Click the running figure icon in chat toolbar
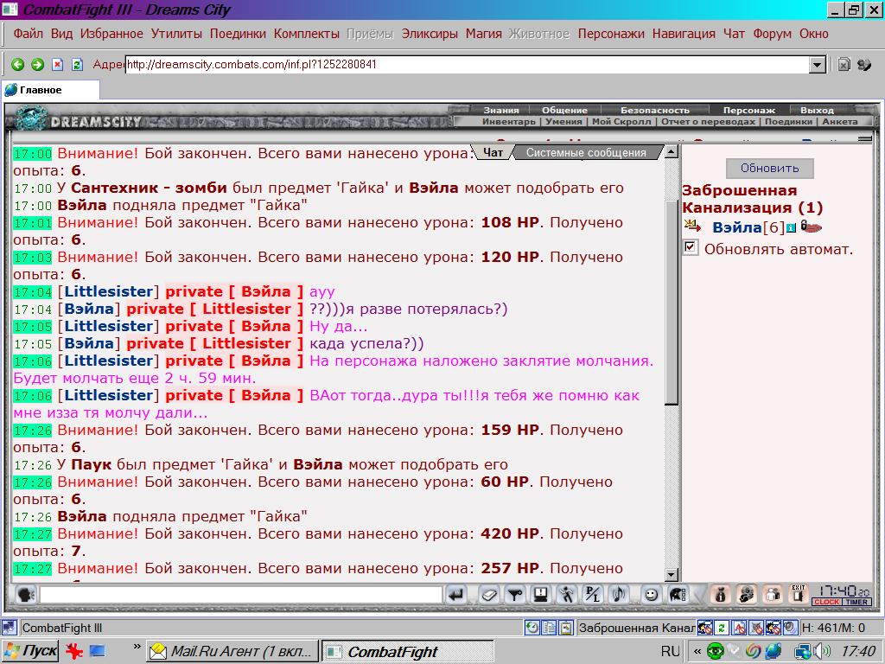 pyautogui.click(x=566, y=595)
